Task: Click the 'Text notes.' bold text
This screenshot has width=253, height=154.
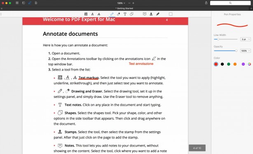Action: pyautogui.click(x=73, y=105)
